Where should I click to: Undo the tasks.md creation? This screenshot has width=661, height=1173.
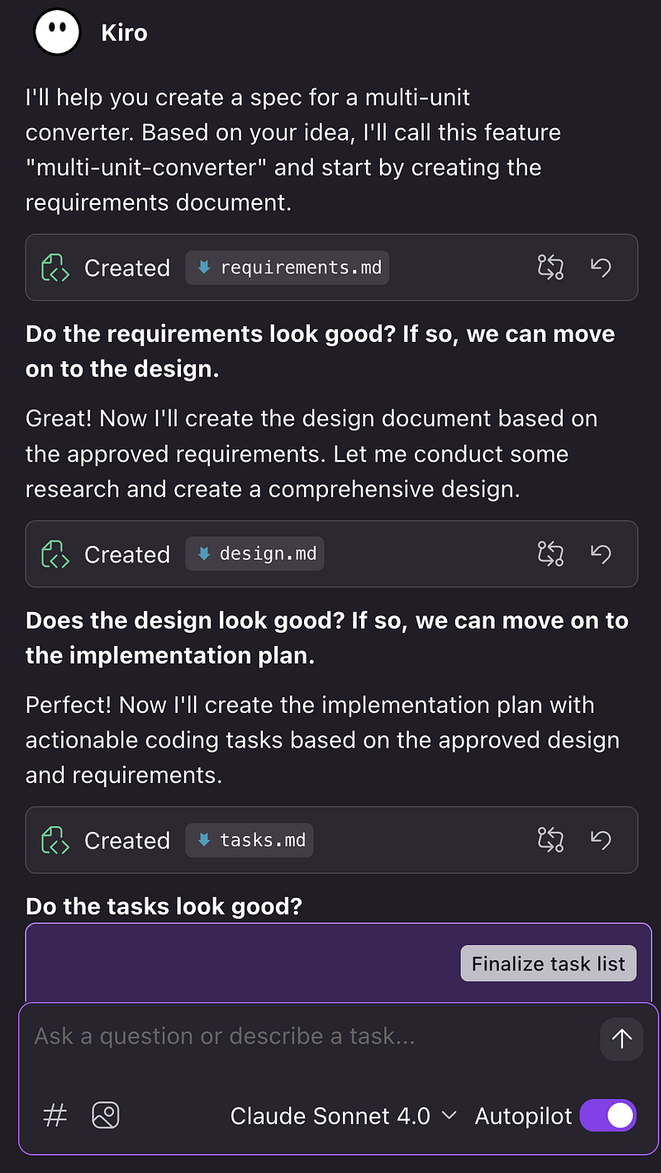[x=601, y=839]
